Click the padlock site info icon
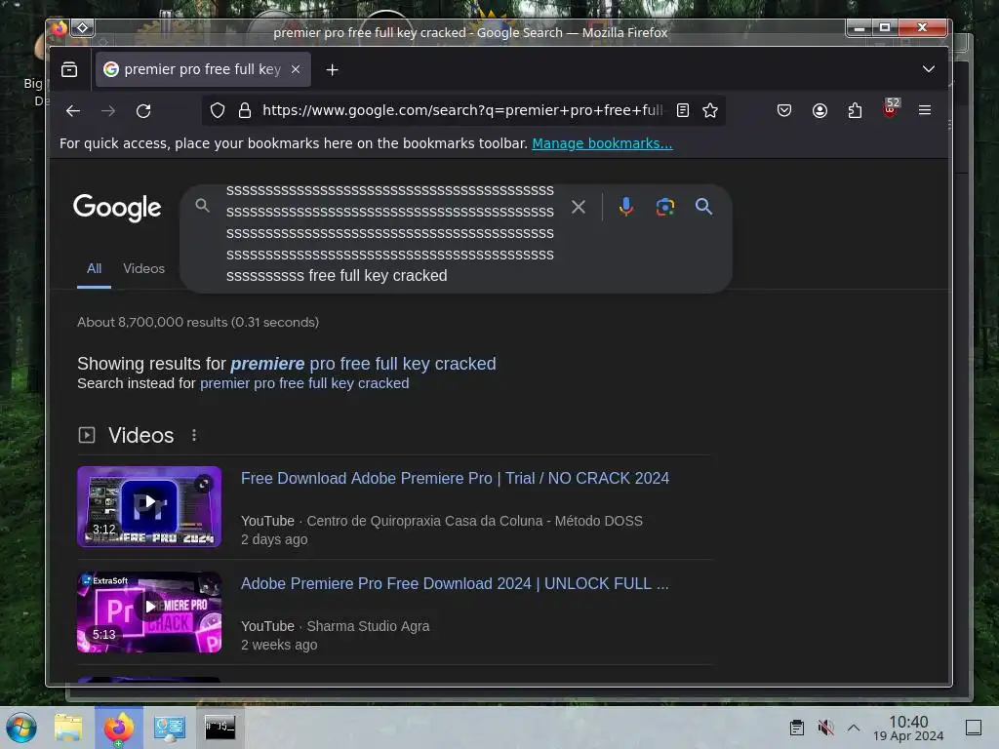Screen dimensions: 999x749 pos(245,111)
